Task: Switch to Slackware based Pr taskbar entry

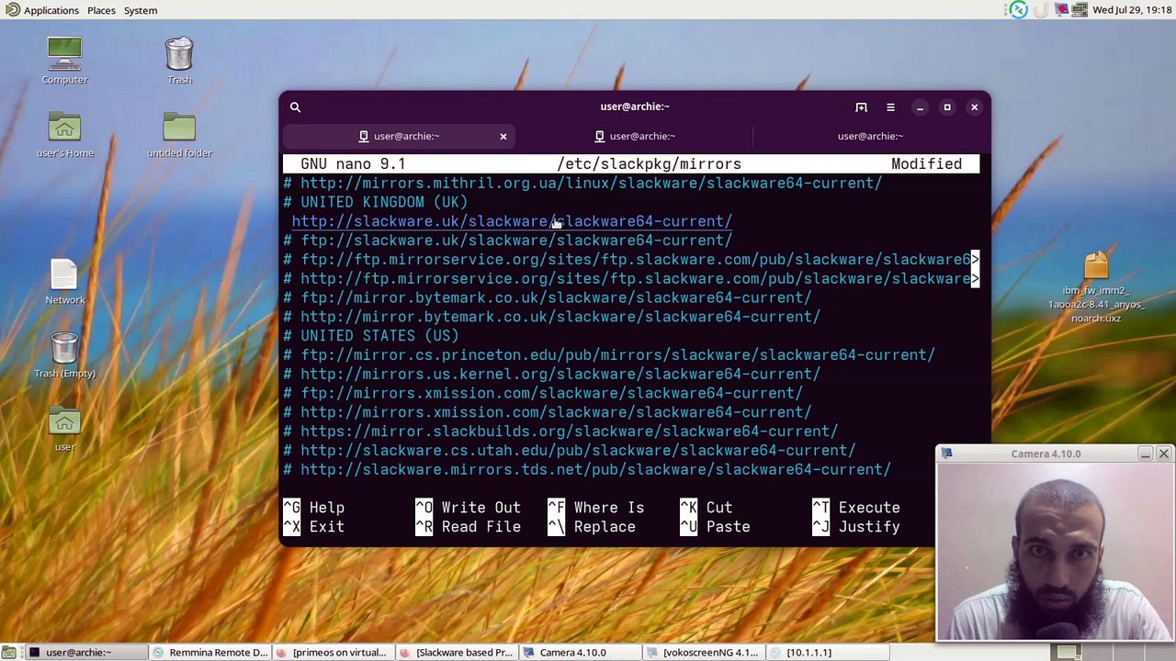Action: [x=457, y=653]
